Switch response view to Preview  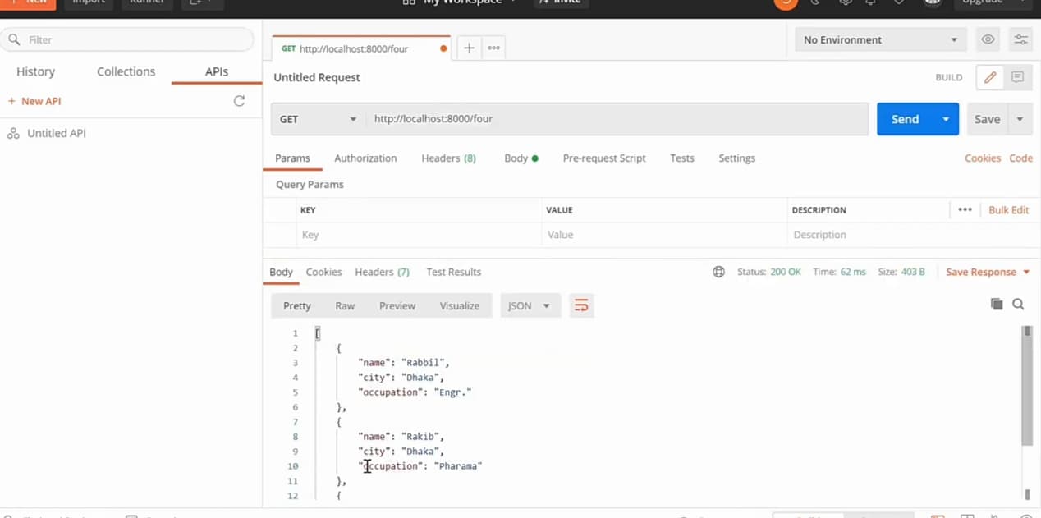(x=397, y=305)
